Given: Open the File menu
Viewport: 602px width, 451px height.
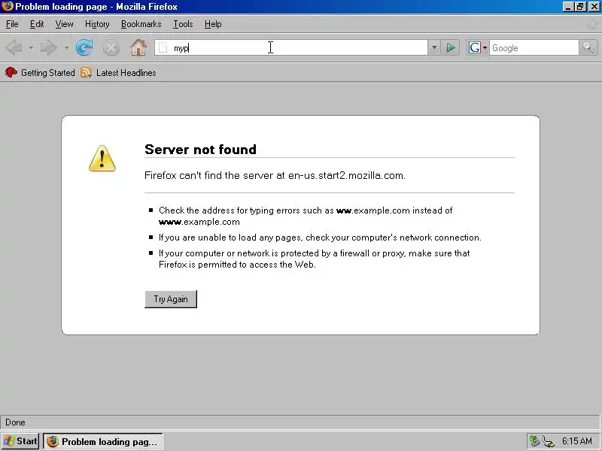Looking at the screenshot, I should (12, 24).
